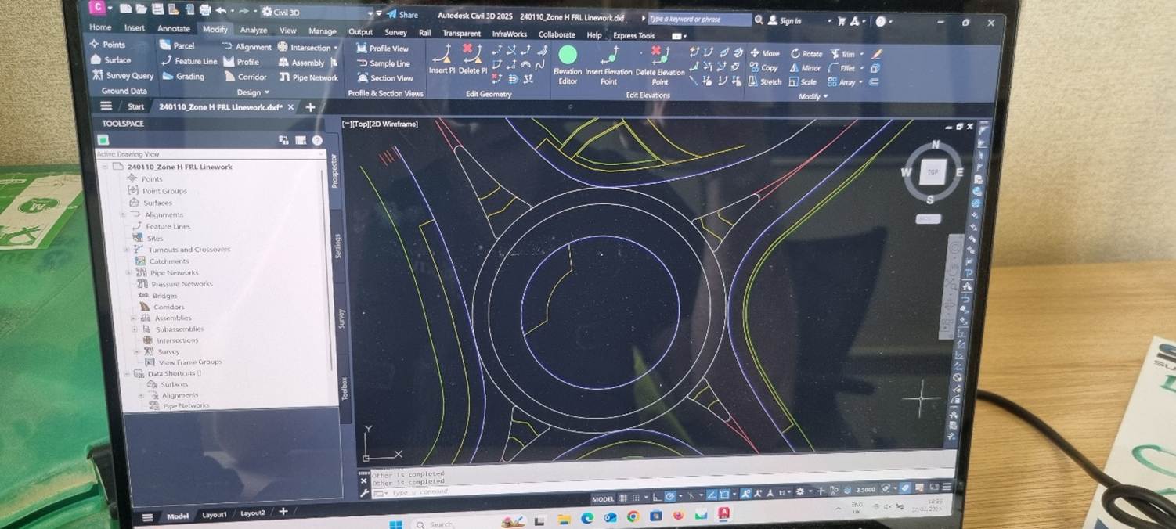This screenshot has height=529, width=1176.
Task: Expand Data Shortcuts in the Toolspace tree
Action: pos(127,372)
